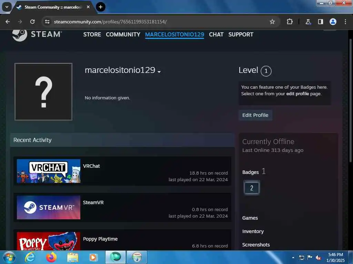Screen dimensions: 353x264
Task: Open the media player taskbar icon
Action: [93, 257]
